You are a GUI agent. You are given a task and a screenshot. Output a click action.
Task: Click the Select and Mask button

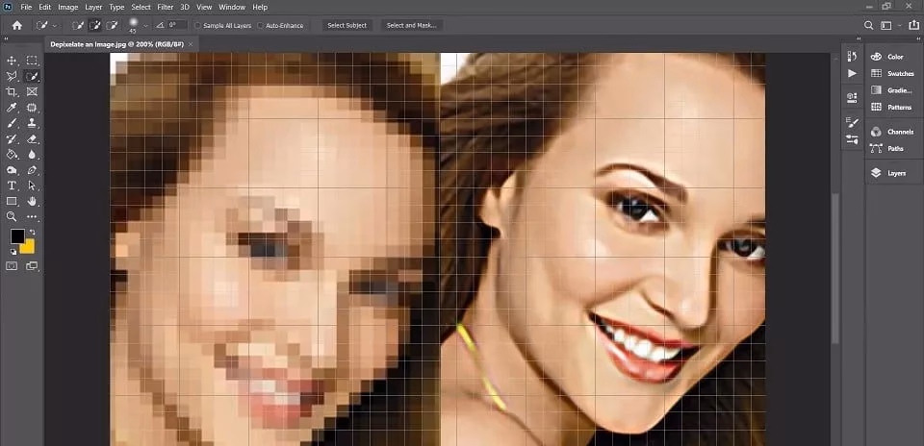click(411, 25)
